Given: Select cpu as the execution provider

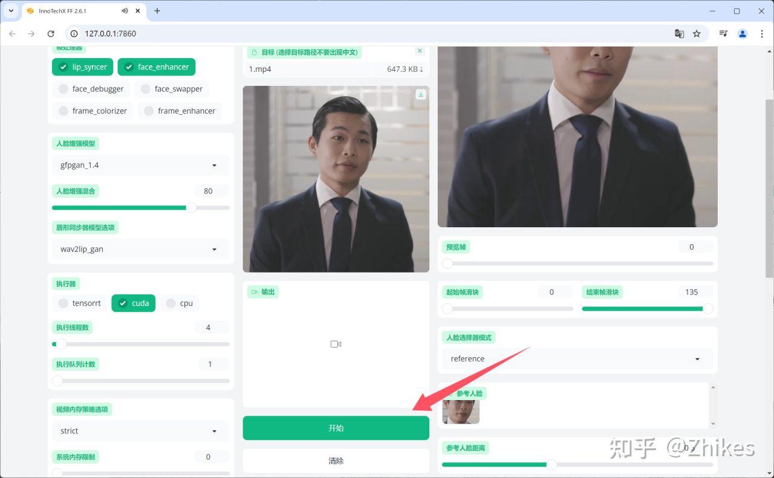Looking at the screenshot, I should pyautogui.click(x=180, y=303).
